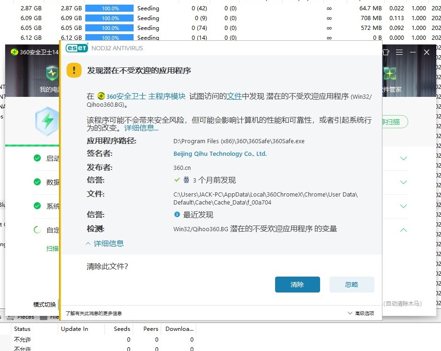Viewport: 441px width, 351px height.
Task: Click the 0 (74) seeds cell
Action: pos(199,28)
